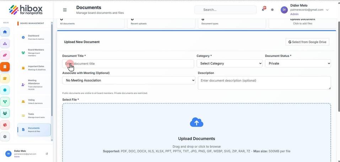The height and width of the screenshot is (162, 340).
Task: Click the header Search box
Action: point(226,10)
